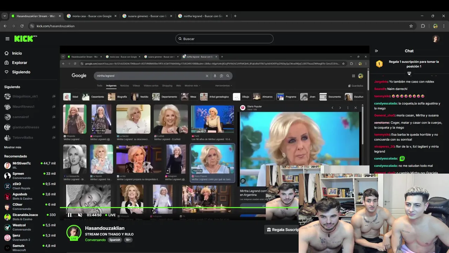Open the Kick hamburger menu
The image size is (449, 253).
[x=7, y=39]
